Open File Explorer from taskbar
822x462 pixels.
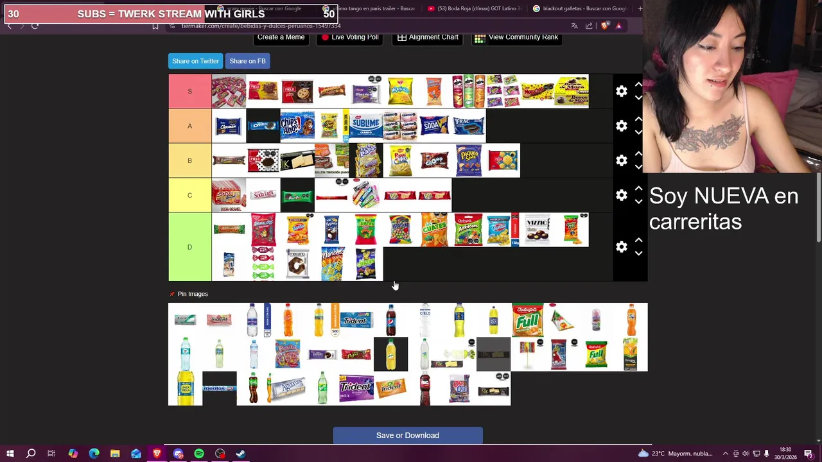pyautogui.click(x=115, y=454)
